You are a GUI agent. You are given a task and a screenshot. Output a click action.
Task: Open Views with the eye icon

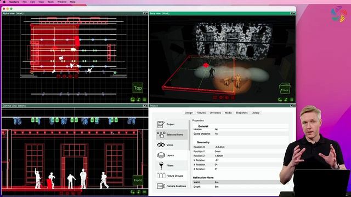click(161, 145)
